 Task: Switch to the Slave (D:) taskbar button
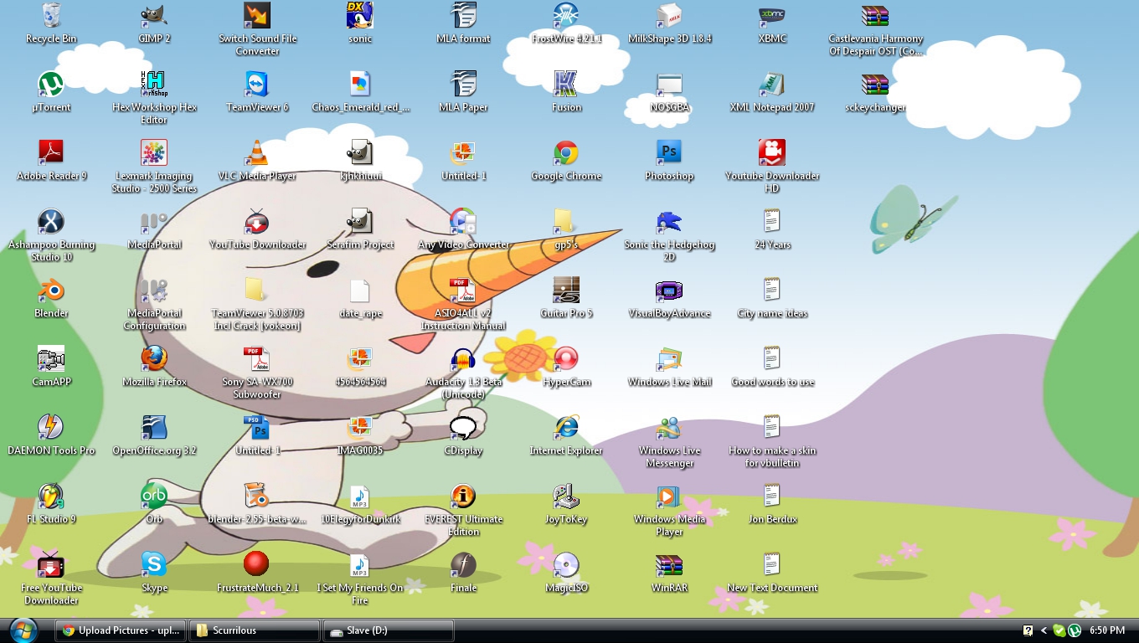point(389,630)
